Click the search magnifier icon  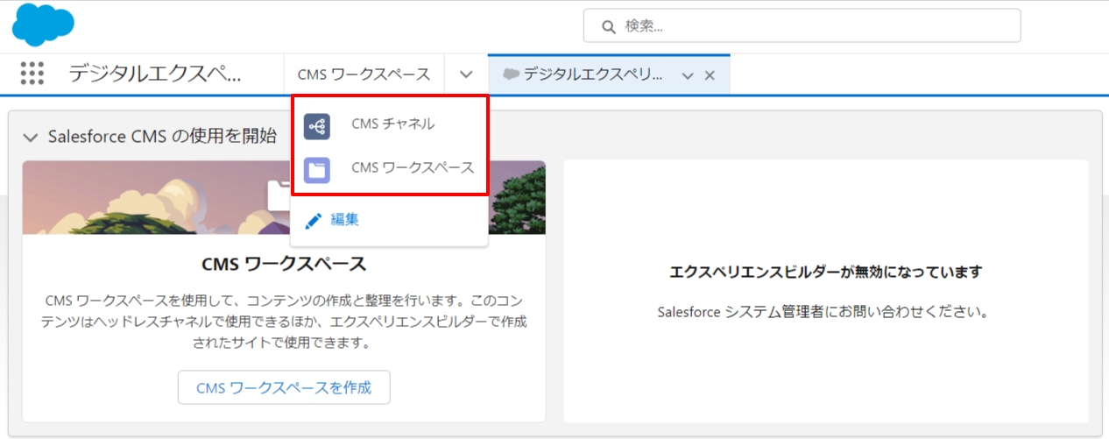pos(609,26)
